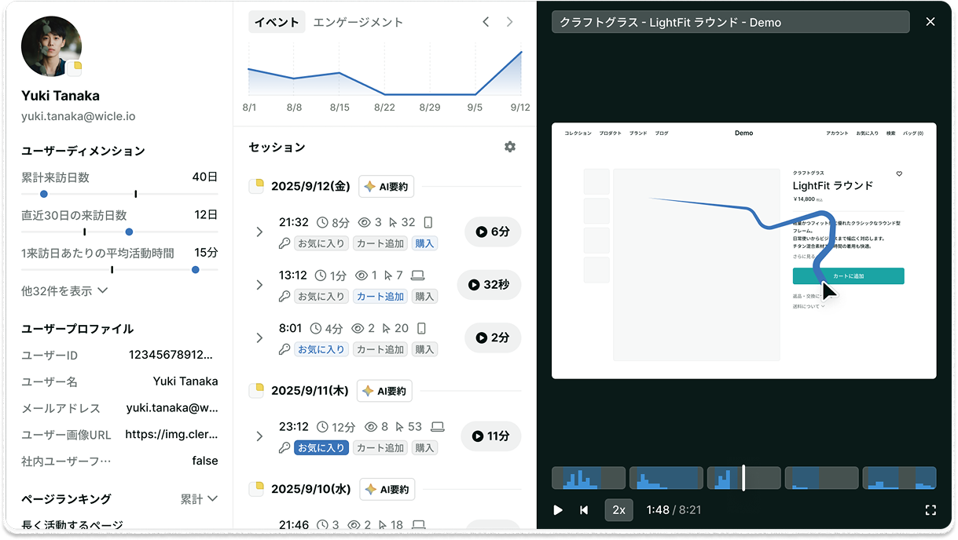Image resolution: width=958 pixels, height=540 pixels.
Task: Click key icon in 13:12 session
Action: click(x=285, y=297)
